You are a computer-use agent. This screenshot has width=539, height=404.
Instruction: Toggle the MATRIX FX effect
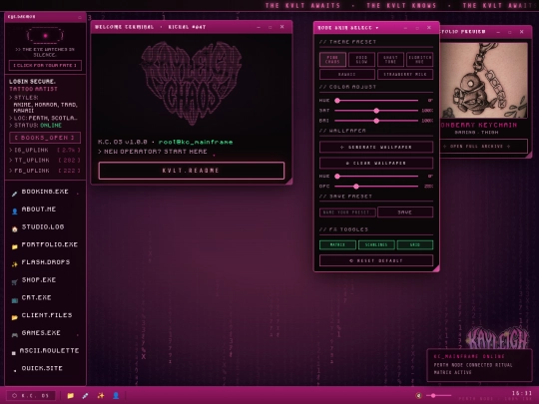[337, 245]
